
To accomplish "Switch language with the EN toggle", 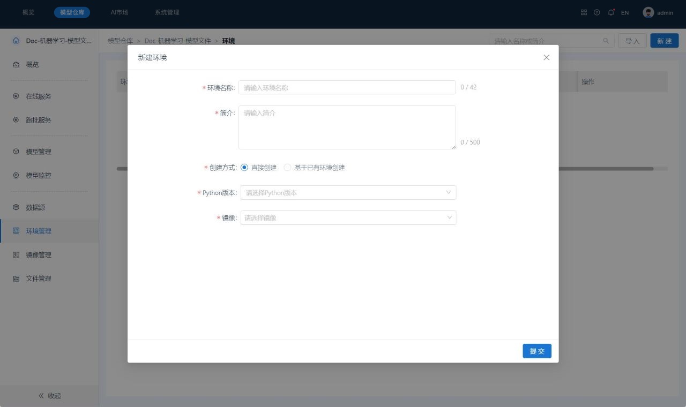I will click(x=625, y=12).
